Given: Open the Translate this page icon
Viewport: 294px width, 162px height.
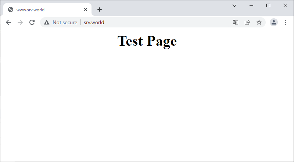Looking at the screenshot, I should click(x=236, y=22).
